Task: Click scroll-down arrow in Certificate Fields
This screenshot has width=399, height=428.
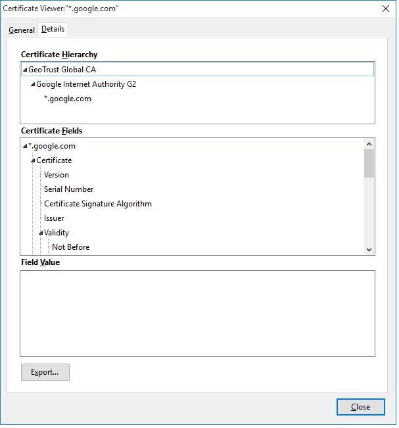Action: (x=369, y=249)
